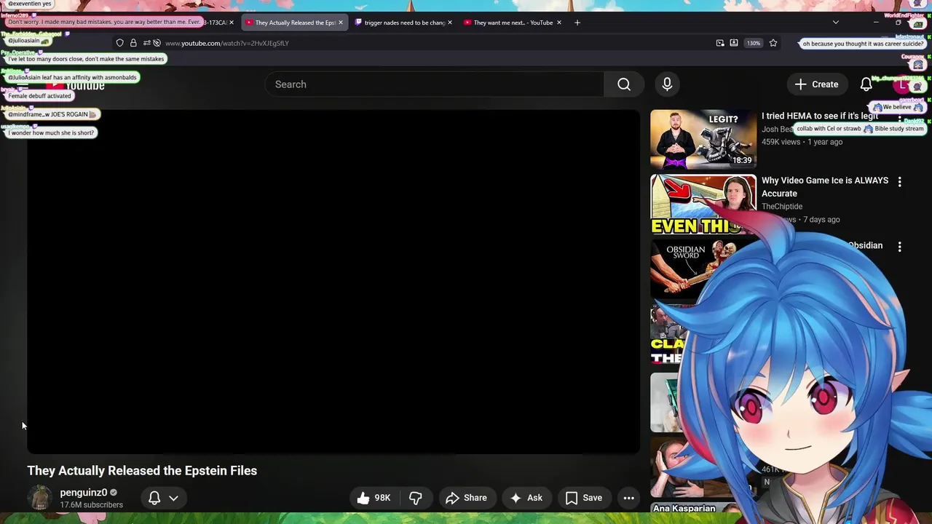932x524 pixels.
Task: Dislike the video with the thumbs-down button
Action: 416,498
